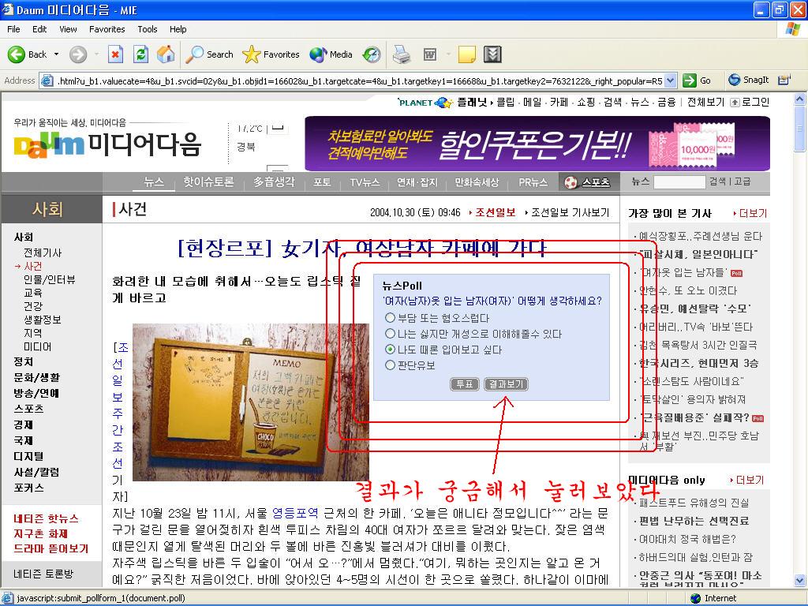Screen dimensions: 808x606
Task: Select 정치 in the left sidebar
Action: tap(24, 361)
